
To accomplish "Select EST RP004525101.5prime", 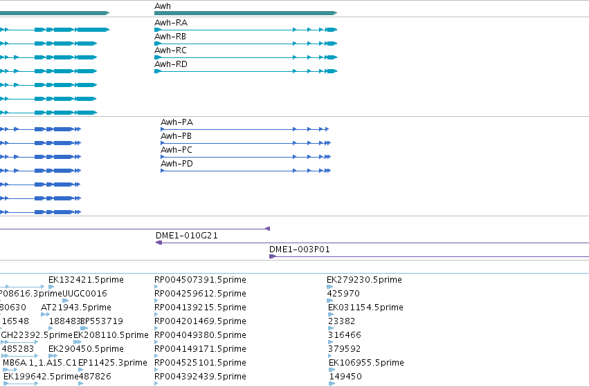I will [x=200, y=363].
